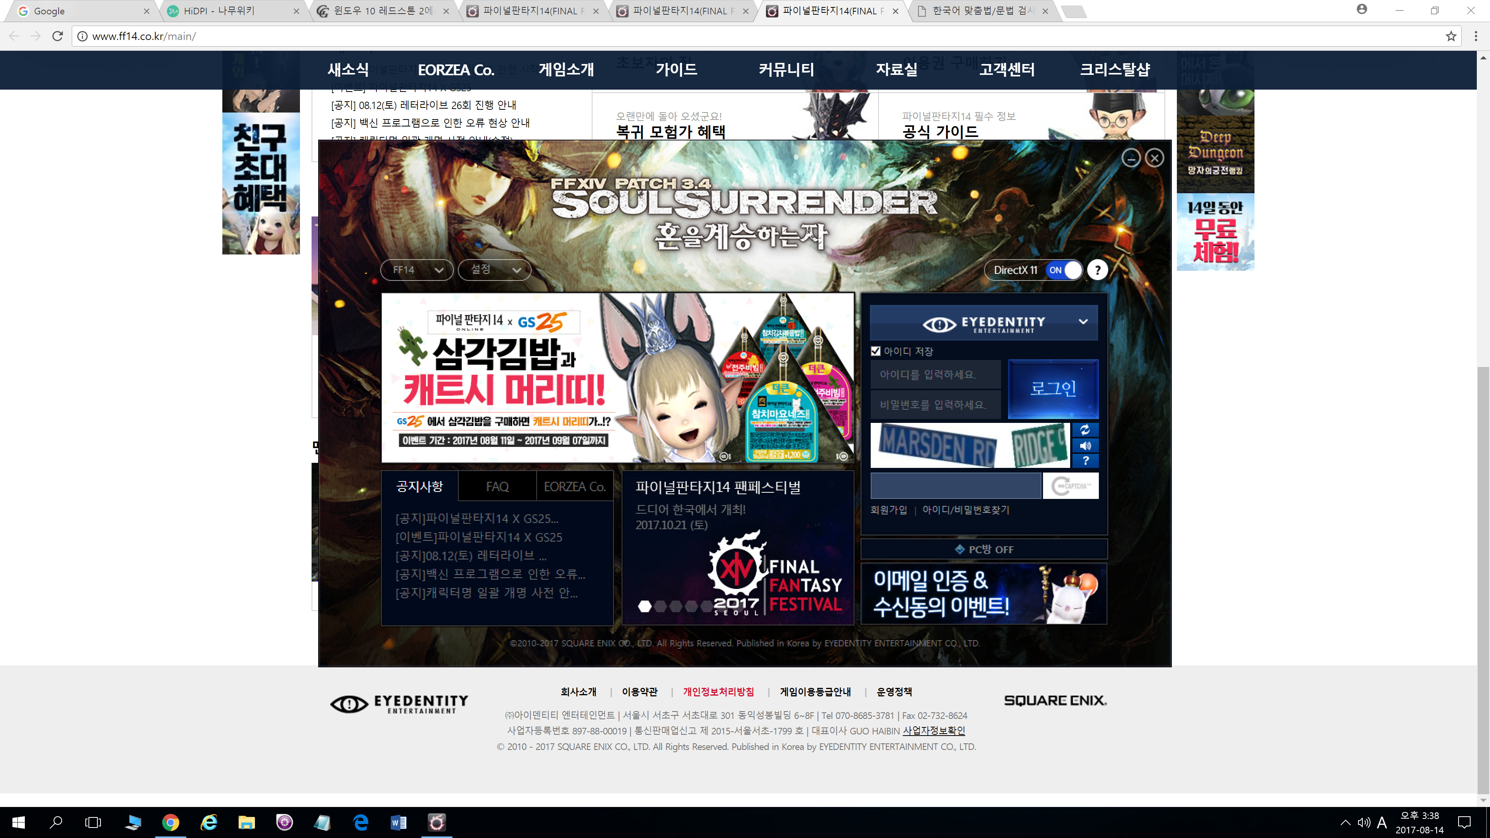Open the 이용약관 footer link
Image resolution: width=1490 pixels, height=838 pixels.
pos(640,692)
